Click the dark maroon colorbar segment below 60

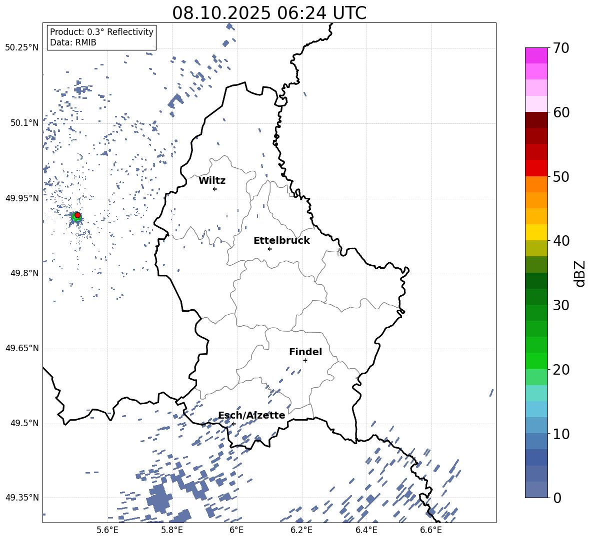[536, 120]
